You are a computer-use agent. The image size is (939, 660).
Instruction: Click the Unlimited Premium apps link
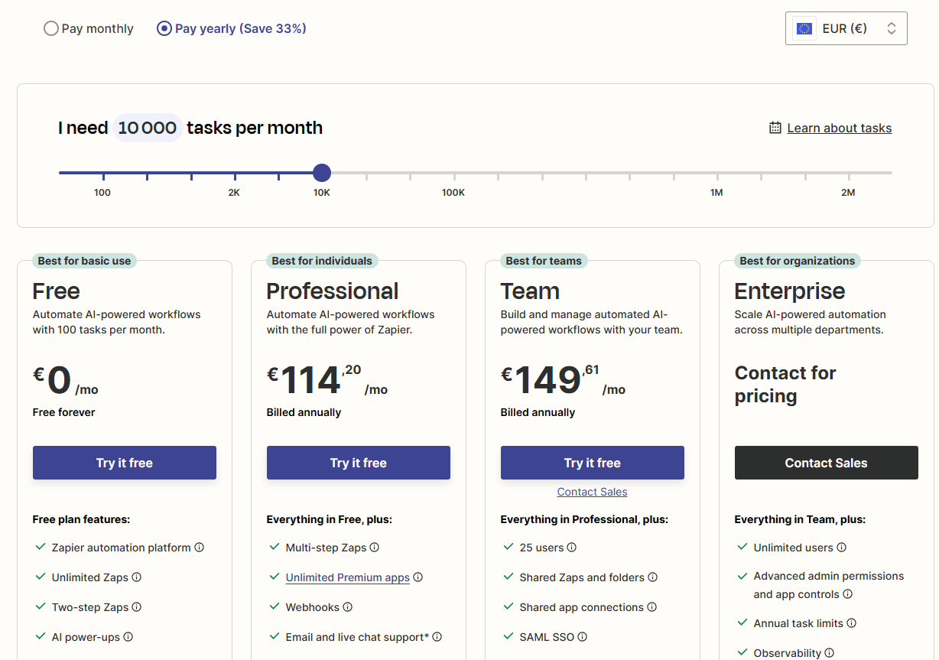pos(347,577)
